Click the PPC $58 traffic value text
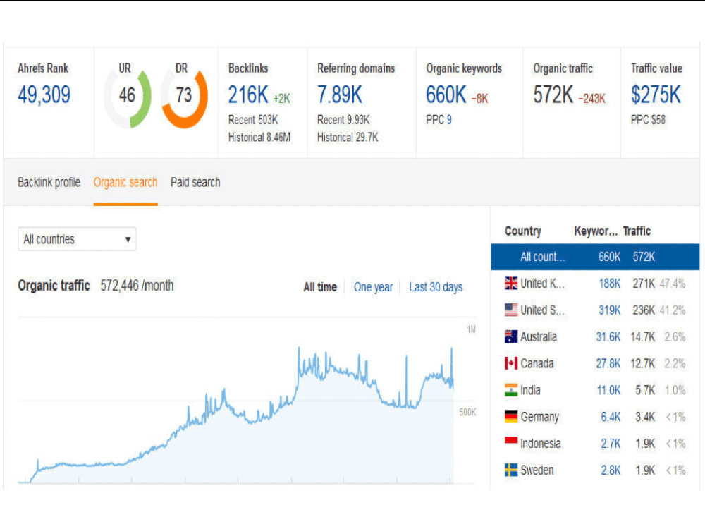 tap(648, 120)
